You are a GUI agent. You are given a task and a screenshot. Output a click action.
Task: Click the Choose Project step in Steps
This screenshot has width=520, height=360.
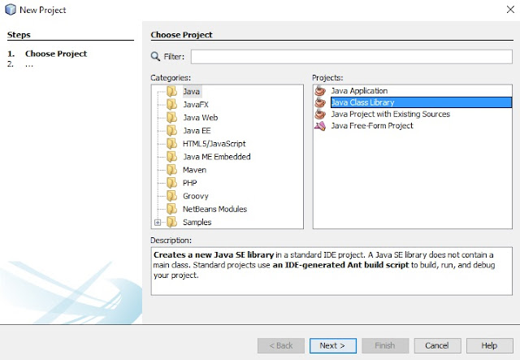(56, 54)
